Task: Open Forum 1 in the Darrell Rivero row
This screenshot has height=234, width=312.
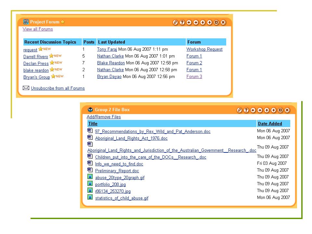Action: [194, 56]
